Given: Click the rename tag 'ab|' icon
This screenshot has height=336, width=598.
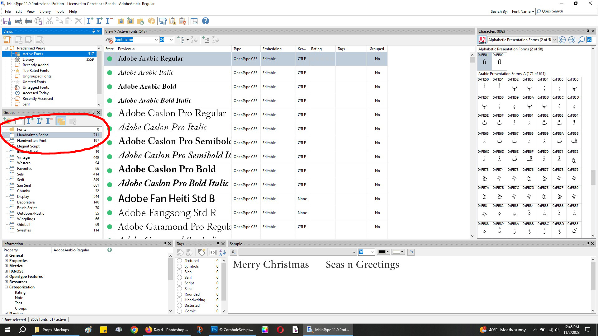Looking at the screenshot, I should (x=213, y=252).
